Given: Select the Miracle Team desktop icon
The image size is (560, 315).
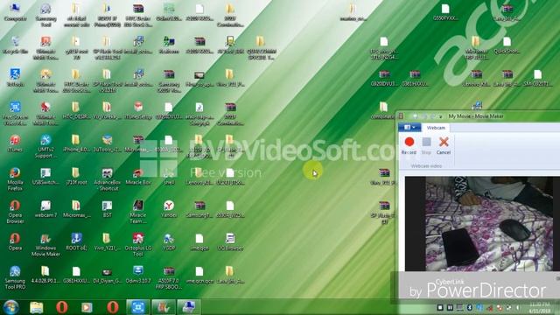Looking at the screenshot, I should (138, 212).
